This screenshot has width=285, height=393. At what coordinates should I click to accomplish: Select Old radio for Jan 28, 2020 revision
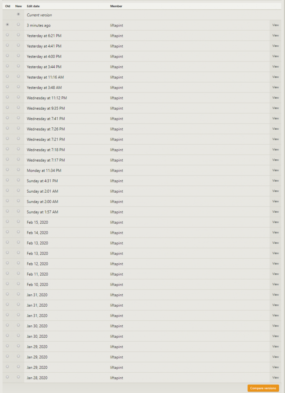8,377
